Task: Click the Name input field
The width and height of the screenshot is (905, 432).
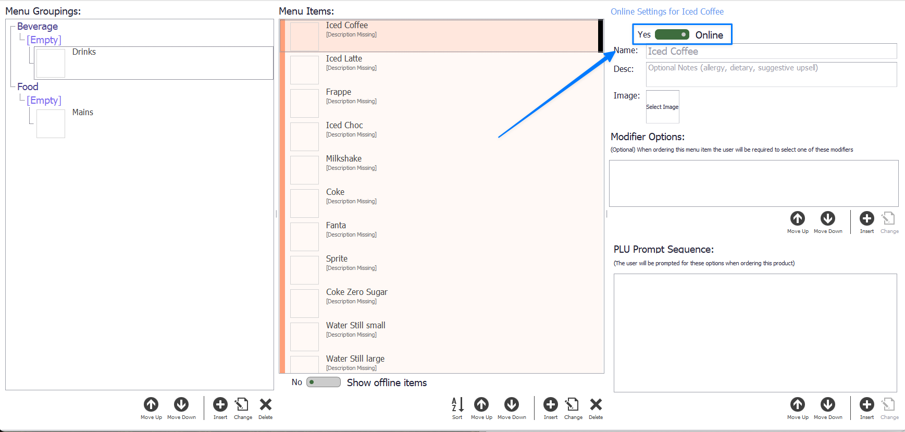Action: click(771, 51)
